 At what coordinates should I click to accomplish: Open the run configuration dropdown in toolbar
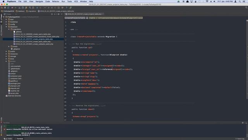coord(45,8)
